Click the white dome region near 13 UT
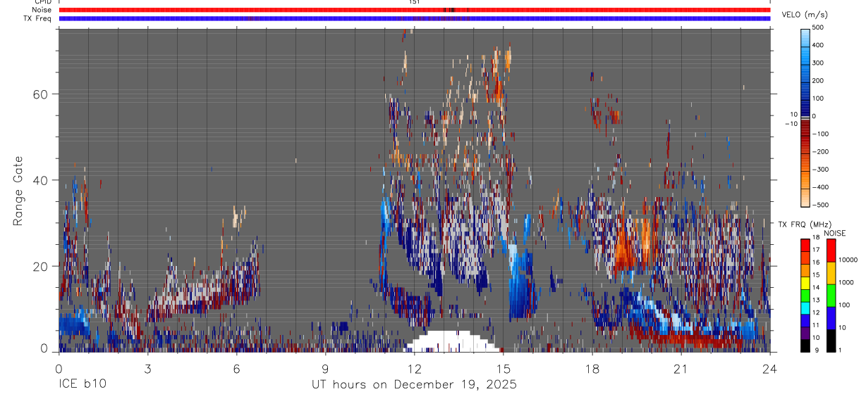 point(451,342)
